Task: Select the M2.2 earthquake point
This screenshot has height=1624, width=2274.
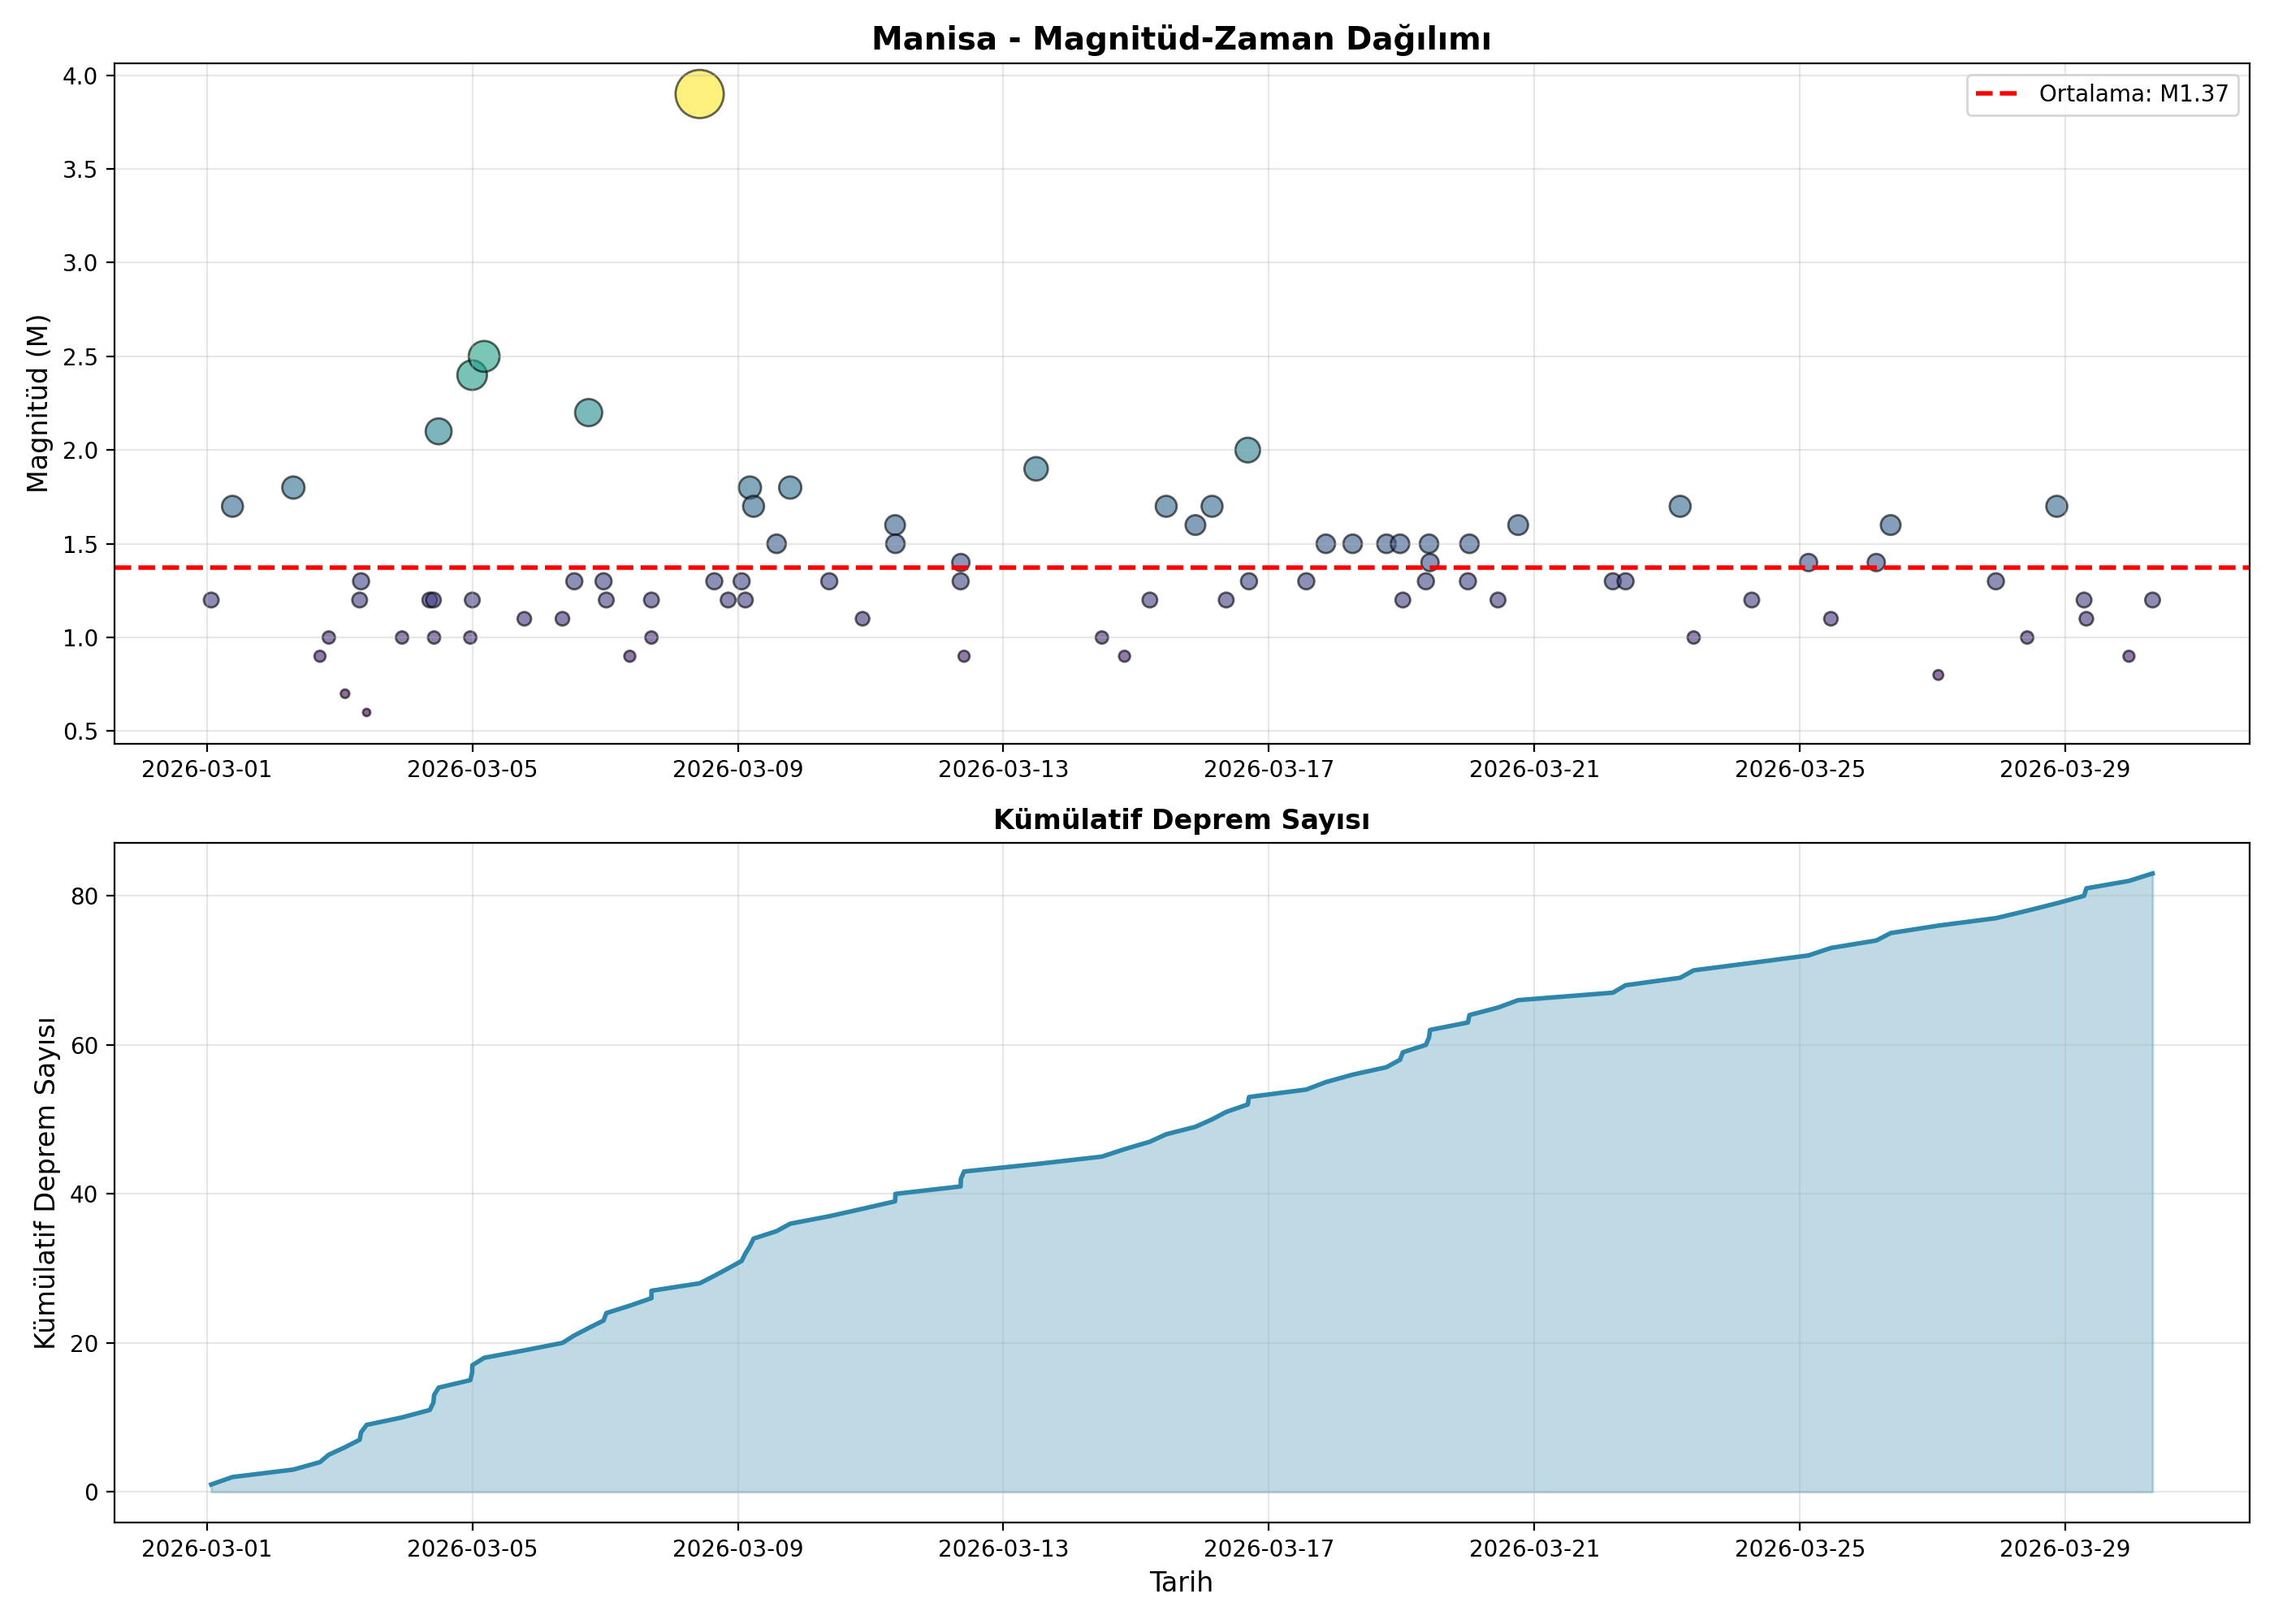Action: pos(589,413)
